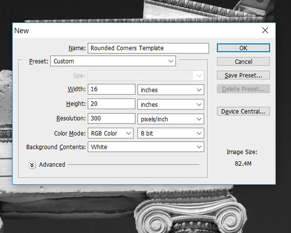Click the greyed-out Delete Preset button
Image resolution: width=291 pixels, height=233 pixels.
(243, 89)
